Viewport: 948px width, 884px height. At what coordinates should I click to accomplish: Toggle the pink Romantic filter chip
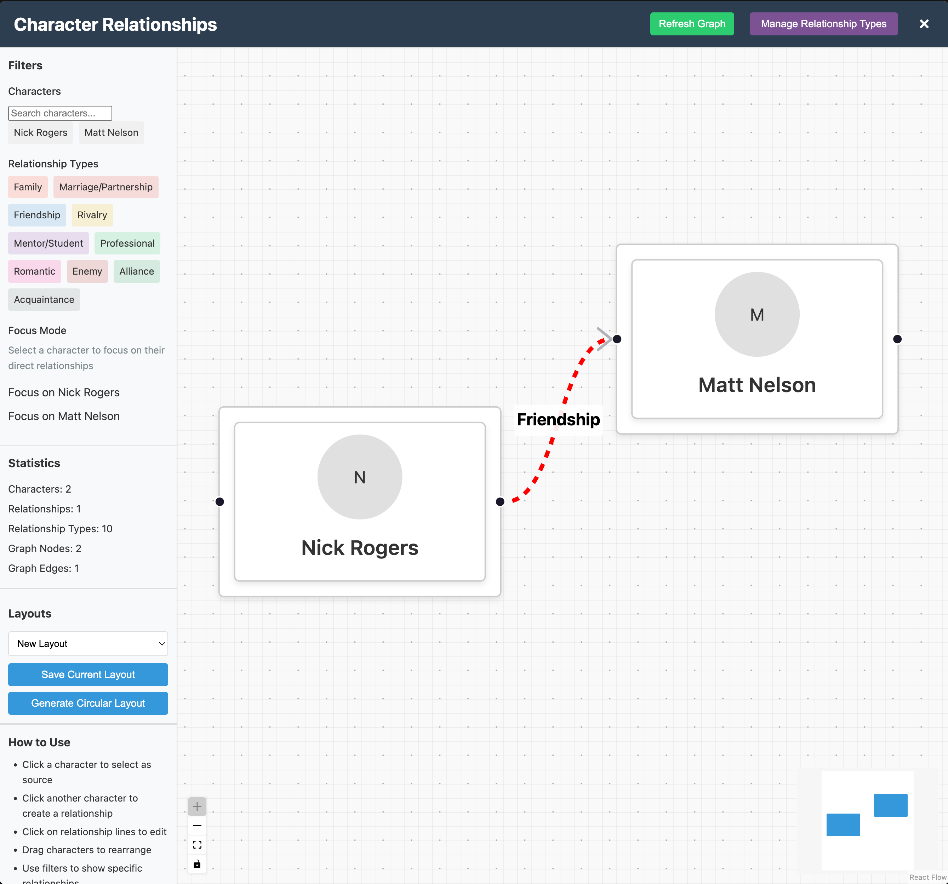[34, 271]
